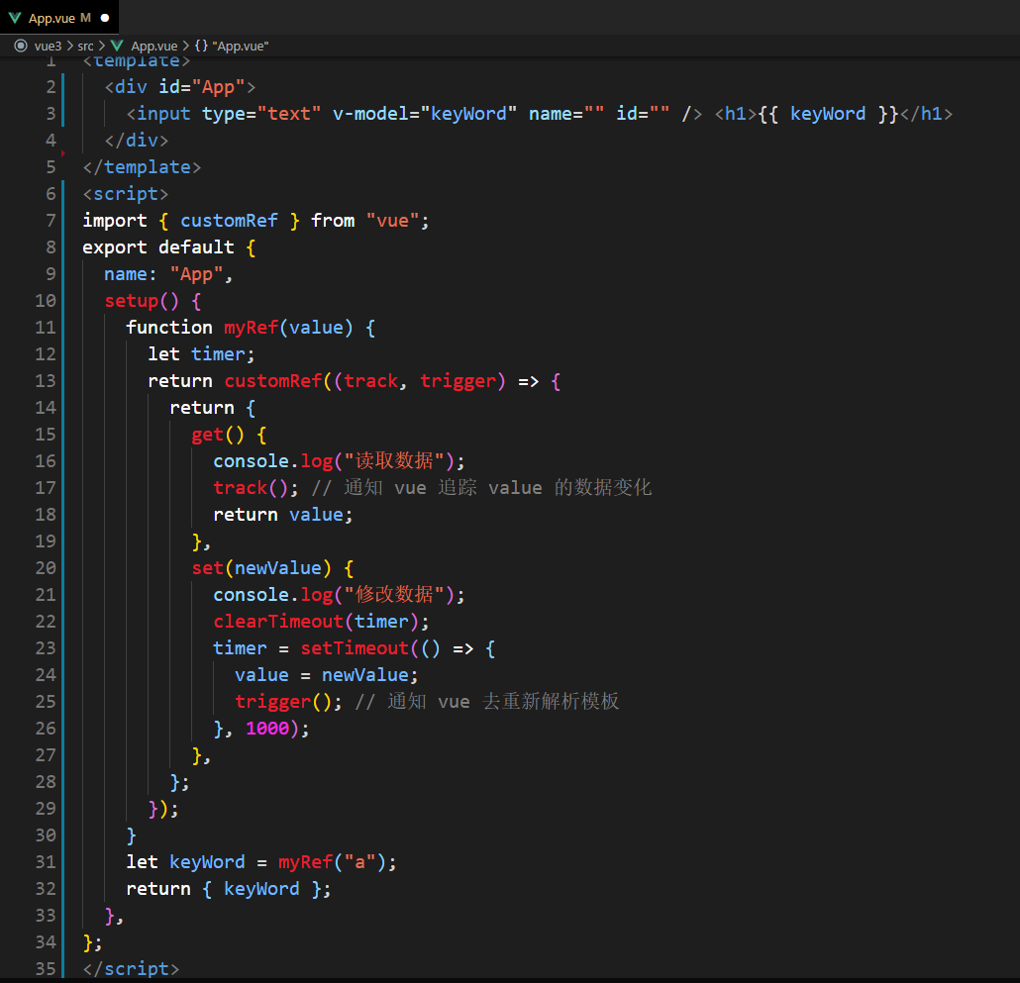
Task: Click "vue" string on import line
Action: pos(392,221)
